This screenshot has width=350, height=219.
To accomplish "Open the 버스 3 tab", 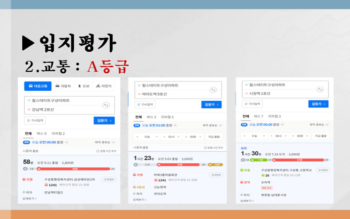I will click(151, 117).
